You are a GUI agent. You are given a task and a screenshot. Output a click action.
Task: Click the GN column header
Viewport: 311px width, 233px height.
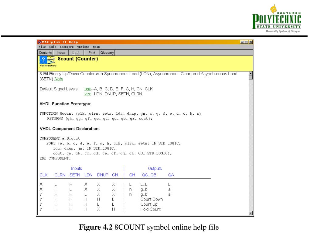tap(115, 175)
